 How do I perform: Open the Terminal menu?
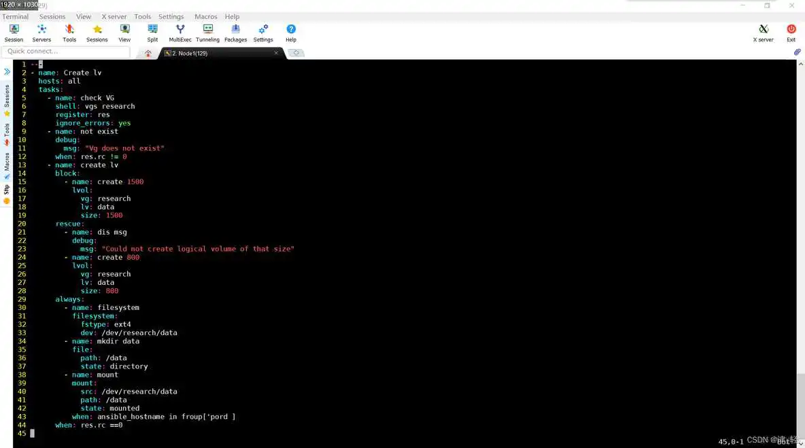click(15, 16)
